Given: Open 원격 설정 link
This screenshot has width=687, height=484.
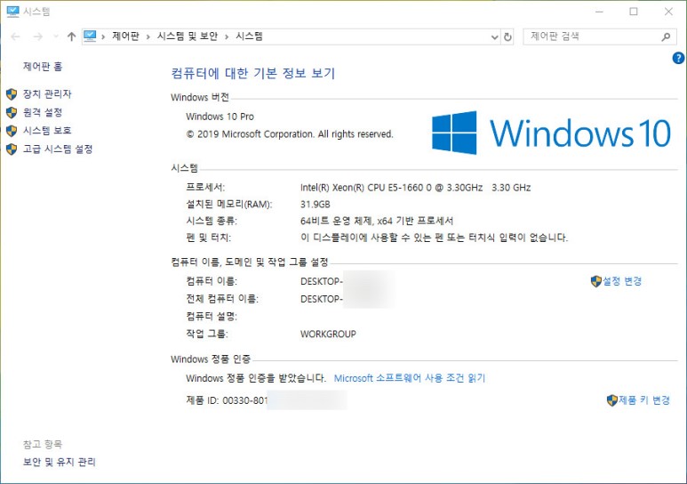Looking at the screenshot, I should 43,112.
